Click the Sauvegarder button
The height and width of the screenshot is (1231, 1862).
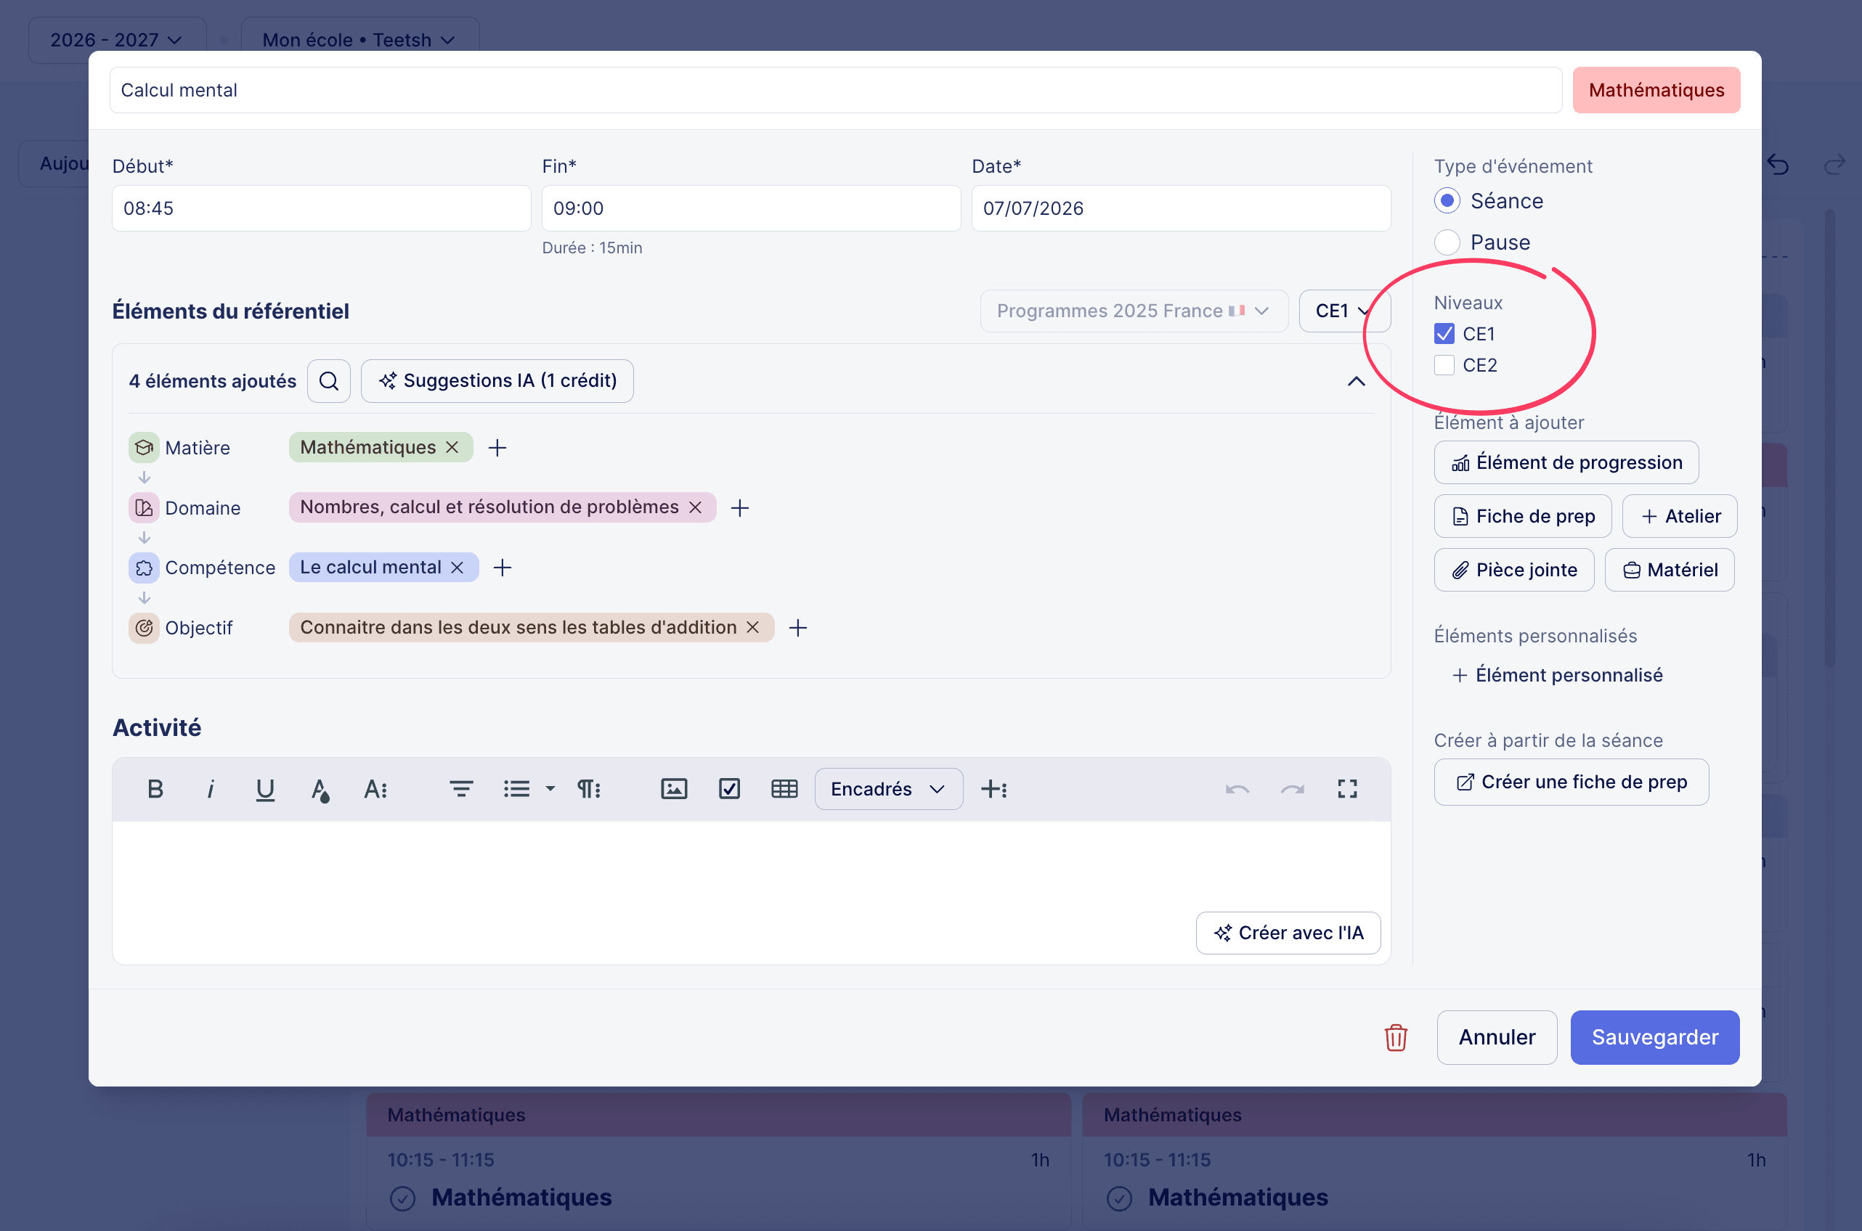coord(1655,1037)
